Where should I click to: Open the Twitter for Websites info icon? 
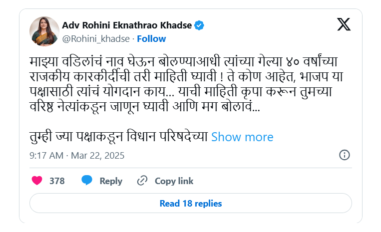[345, 155]
